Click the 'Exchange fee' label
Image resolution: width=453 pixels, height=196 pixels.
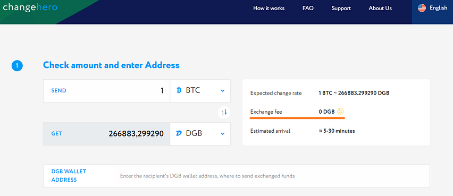266,112
